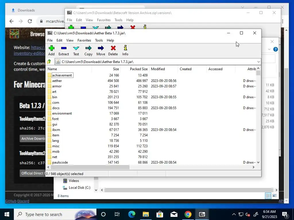Switch Explorer to details view

click(x=268, y=196)
